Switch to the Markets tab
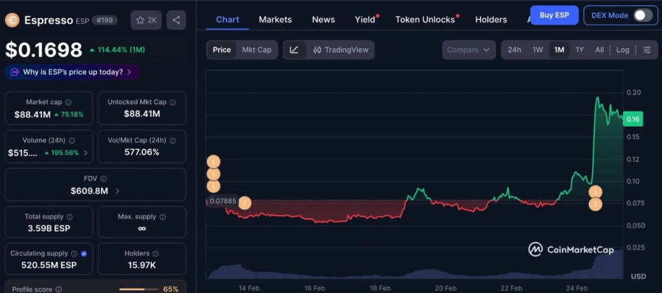The image size is (662, 293). click(x=275, y=19)
